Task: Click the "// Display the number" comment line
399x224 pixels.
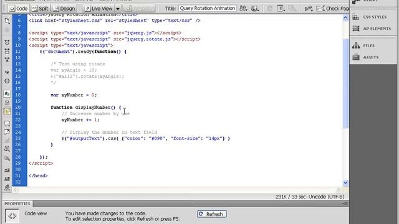Action: point(110,133)
